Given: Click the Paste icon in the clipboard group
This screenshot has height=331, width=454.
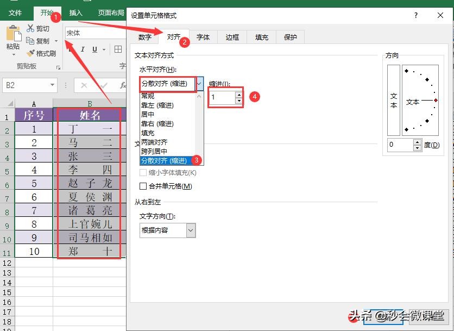Looking at the screenshot, I should coord(14,33).
